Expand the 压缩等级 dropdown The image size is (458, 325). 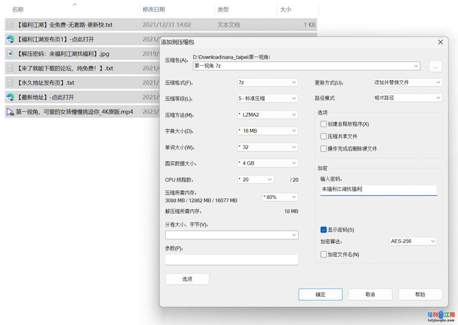coord(267,99)
